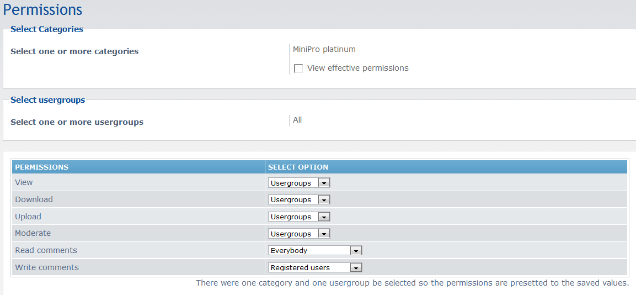636x295 pixels.
Task: Expand the Write comments Registered users dropdown
Action: [315, 268]
